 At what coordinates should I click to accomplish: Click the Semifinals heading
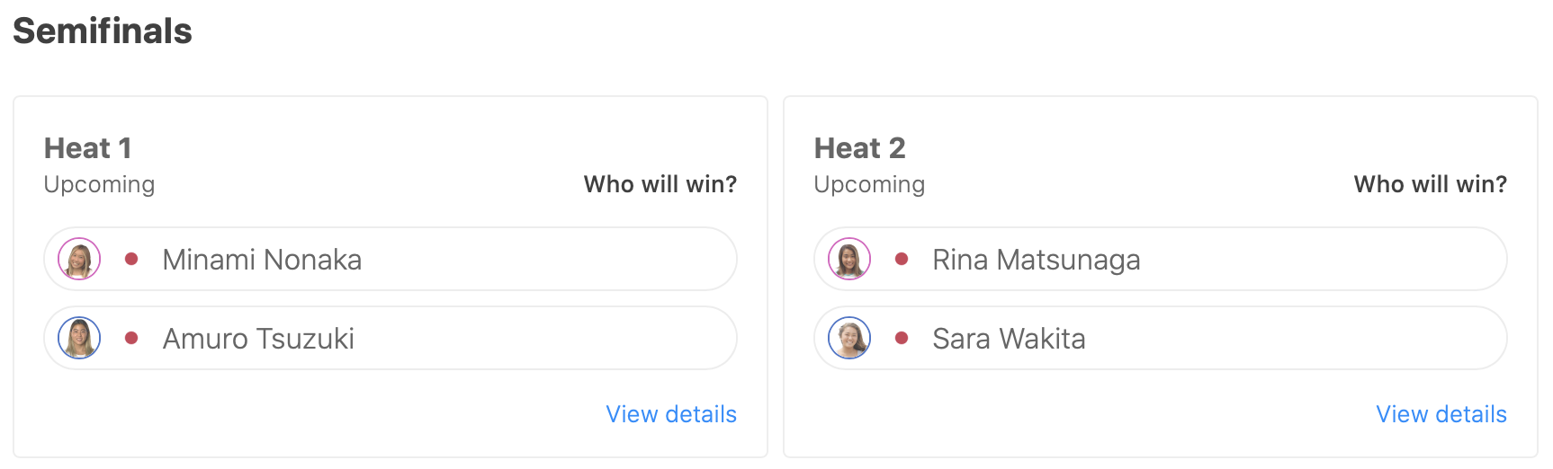click(103, 31)
